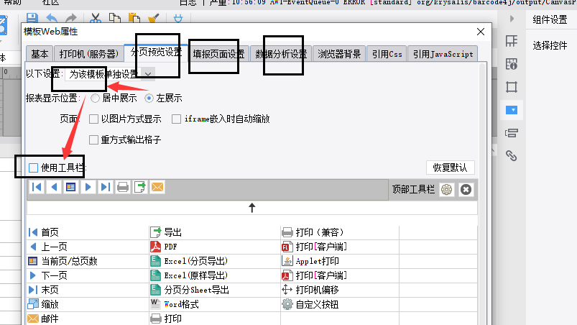Viewport: 577px width, 325px height.
Task: Enable iframe嵌入时自动缩放 checkbox
Action: pyautogui.click(x=176, y=119)
